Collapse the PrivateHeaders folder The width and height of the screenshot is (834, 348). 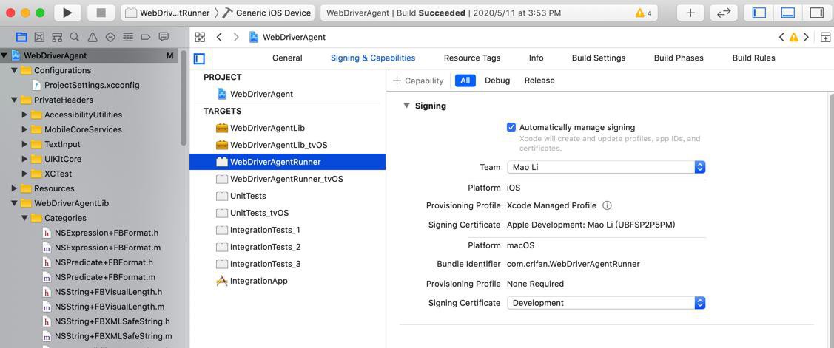coord(14,100)
